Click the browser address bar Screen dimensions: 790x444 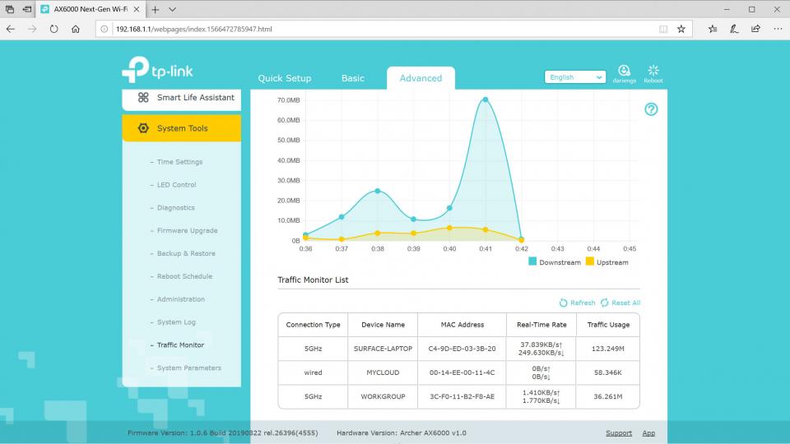pyautogui.click(x=379, y=29)
